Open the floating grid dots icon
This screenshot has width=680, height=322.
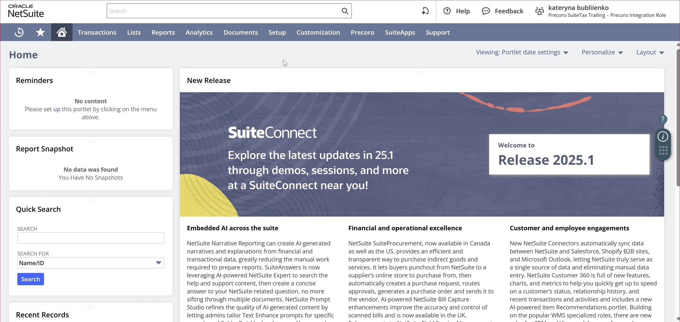coord(663,151)
